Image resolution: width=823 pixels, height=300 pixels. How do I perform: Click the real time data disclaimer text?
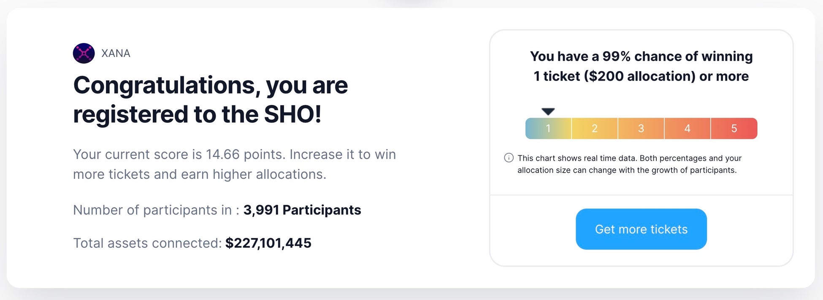coord(629,164)
